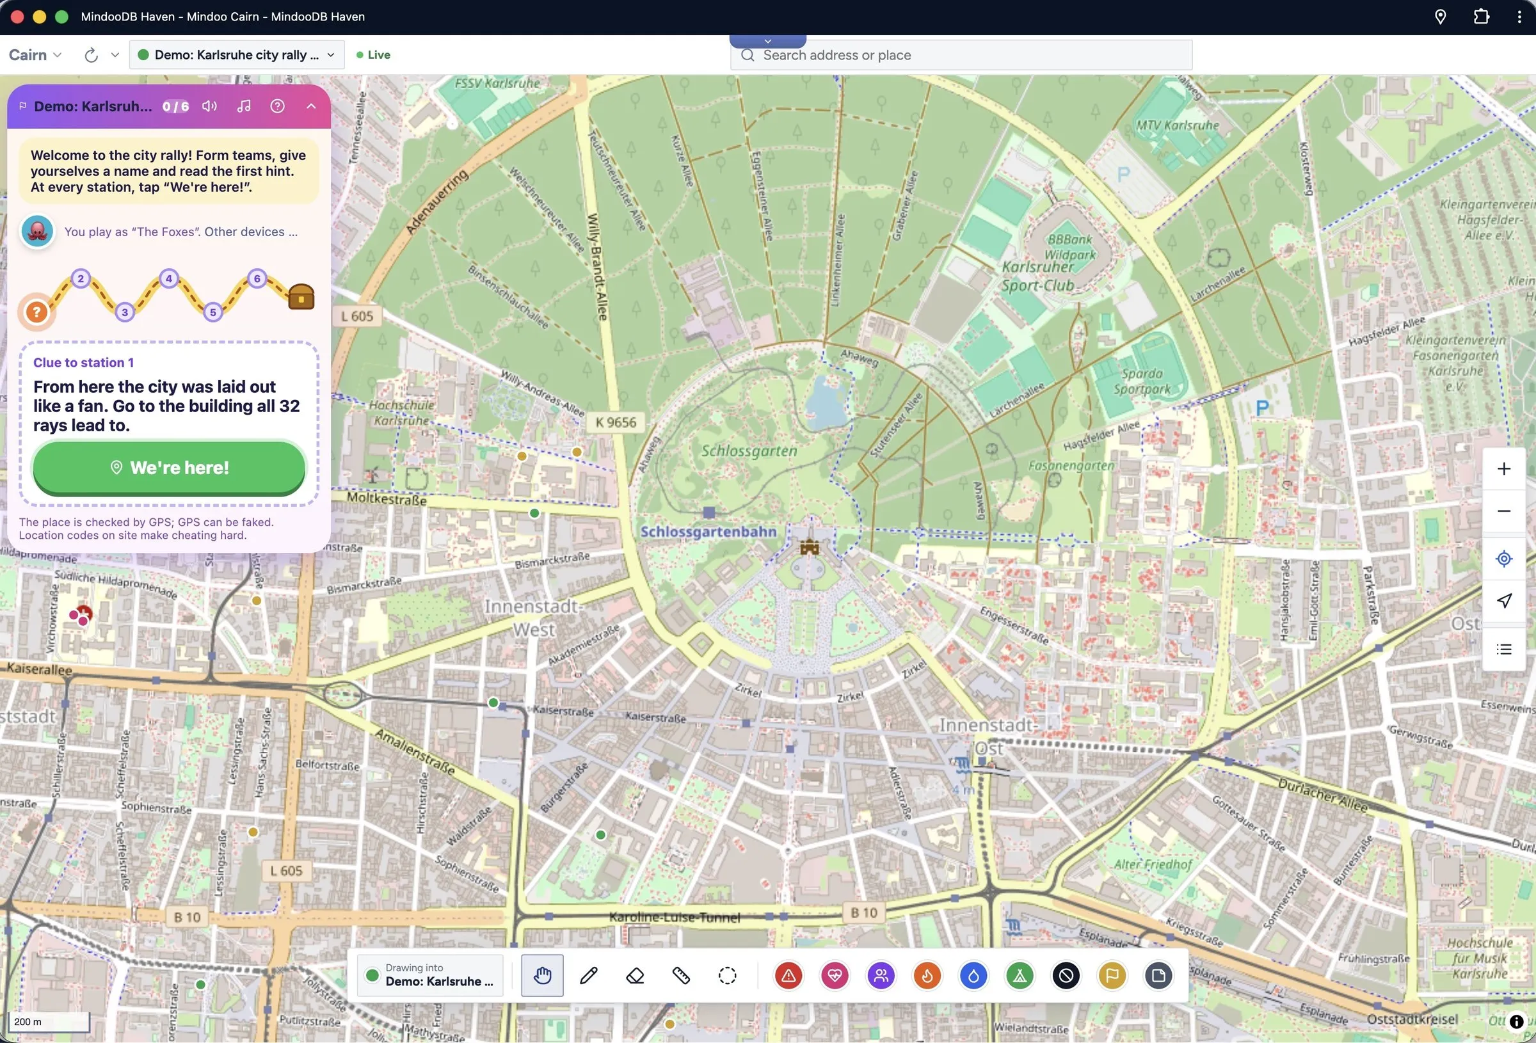Select the dashed circle lasso tool
This screenshot has height=1043, width=1536.
pyautogui.click(x=727, y=975)
